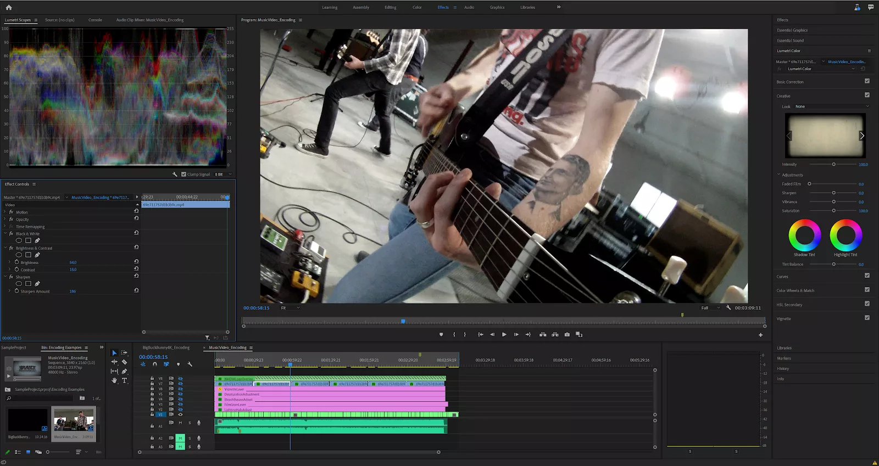879x466 pixels.
Task: Toggle Snap magnet icon in timeline
Action: click(155, 364)
